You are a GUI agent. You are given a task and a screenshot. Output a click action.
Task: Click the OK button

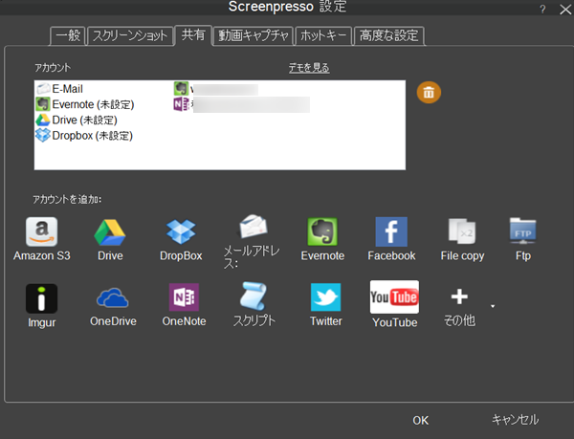pos(420,420)
